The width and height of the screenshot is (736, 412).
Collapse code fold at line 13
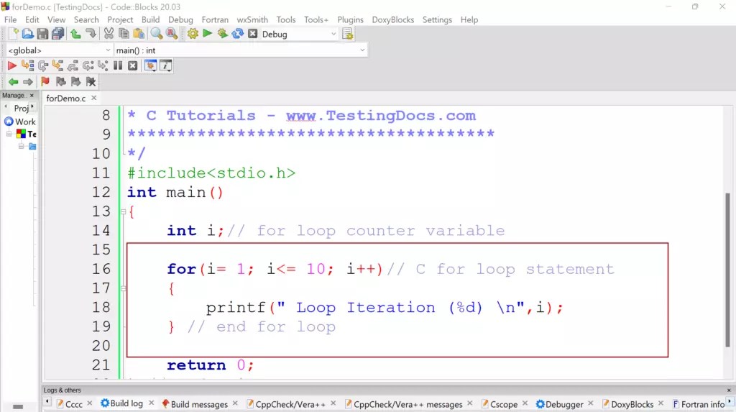[x=124, y=212]
